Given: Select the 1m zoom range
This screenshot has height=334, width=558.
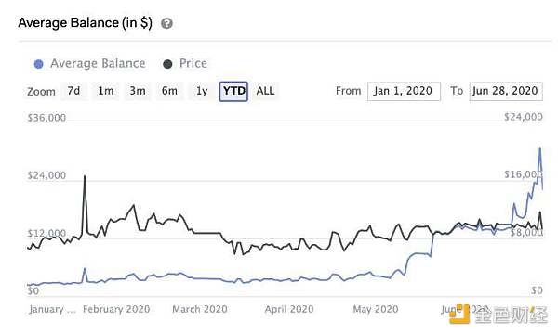Looking at the screenshot, I should (106, 91).
